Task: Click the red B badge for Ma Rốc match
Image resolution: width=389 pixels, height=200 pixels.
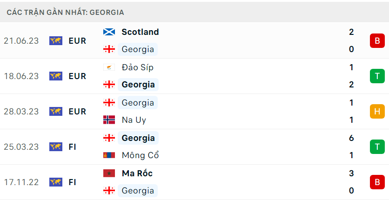Action: pyautogui.click(x=377, y=182)
